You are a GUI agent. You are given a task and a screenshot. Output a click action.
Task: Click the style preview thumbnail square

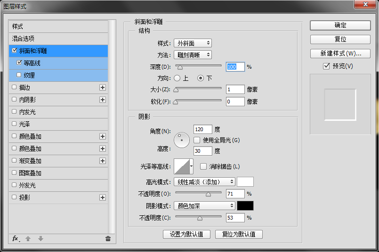tap(340, 104)
